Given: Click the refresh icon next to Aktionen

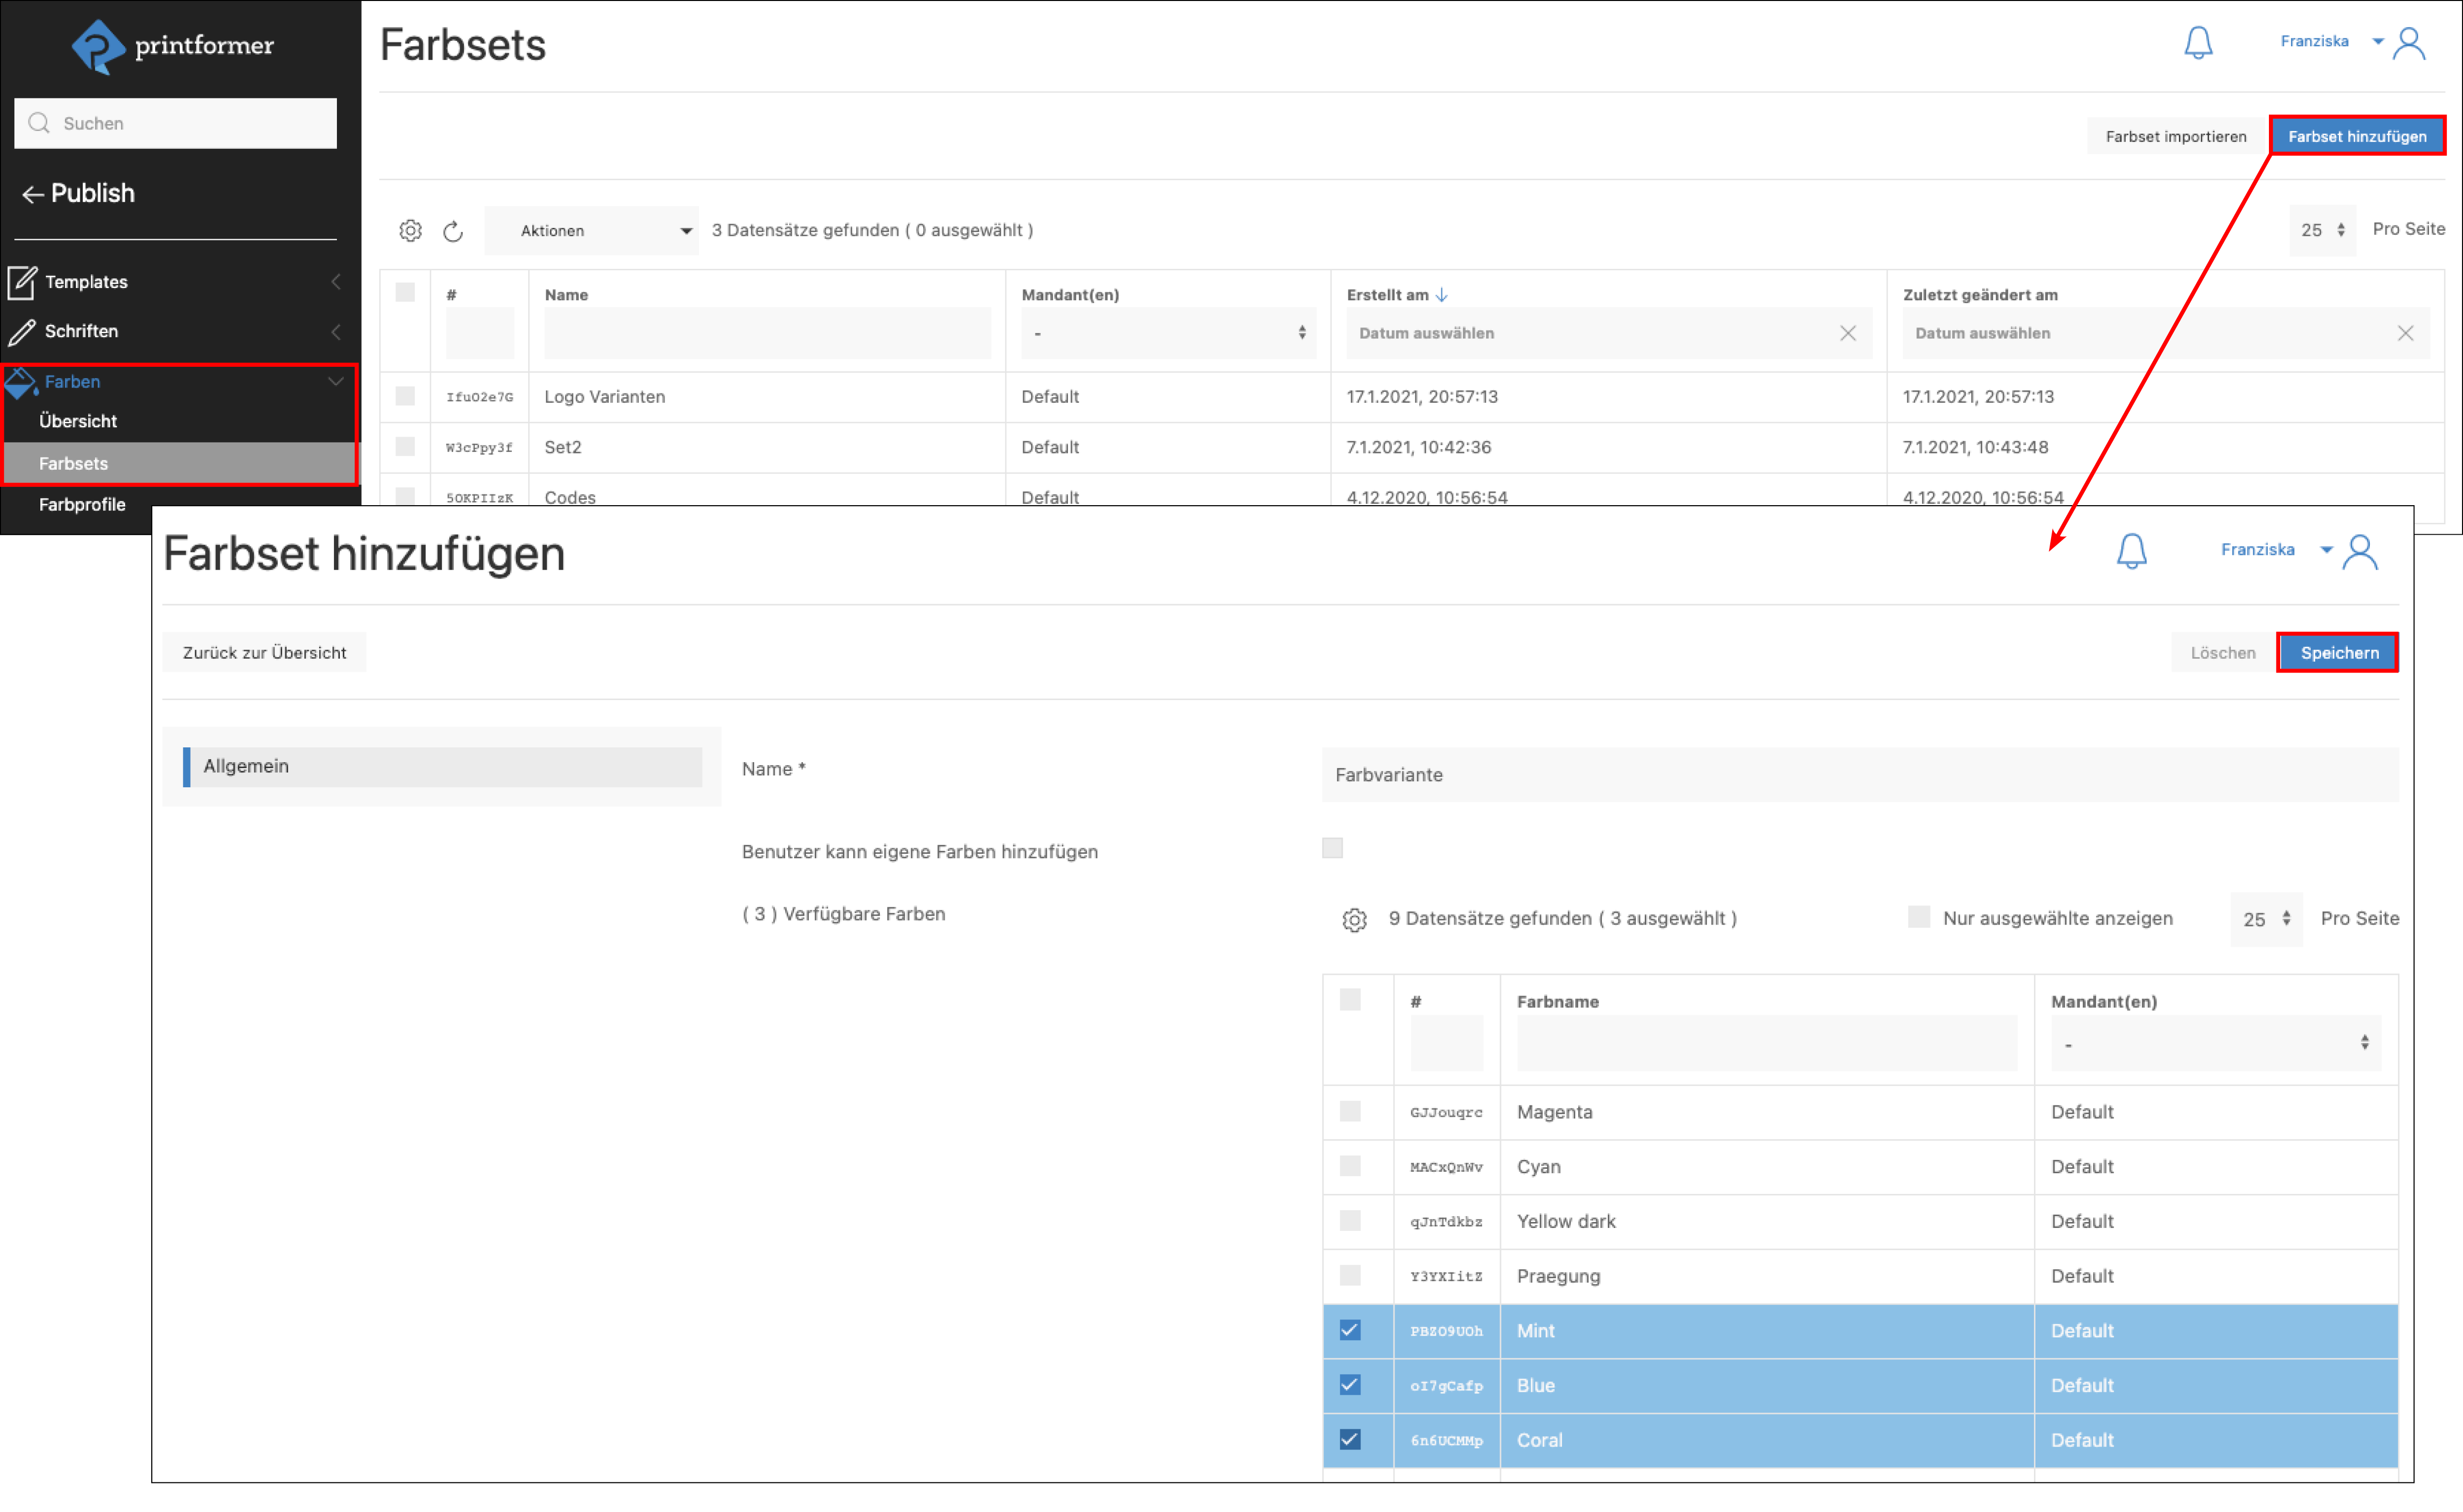Looking at the screenshot, I should tap(453, 231).
